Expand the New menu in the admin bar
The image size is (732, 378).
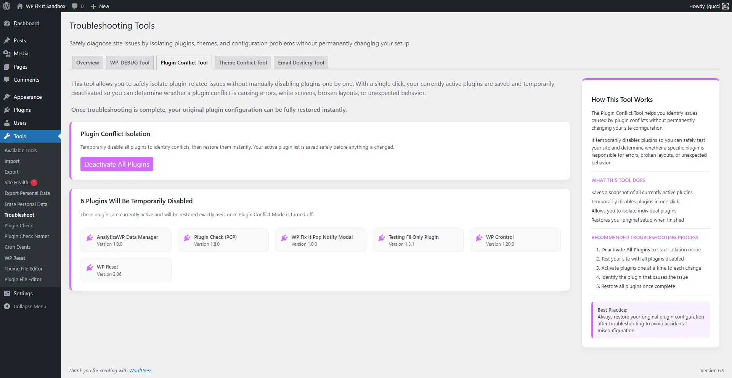pos(99,6)
